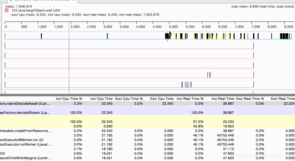
Task: Click 18.551 in the II)V row
Action: [x=107, y=153]
